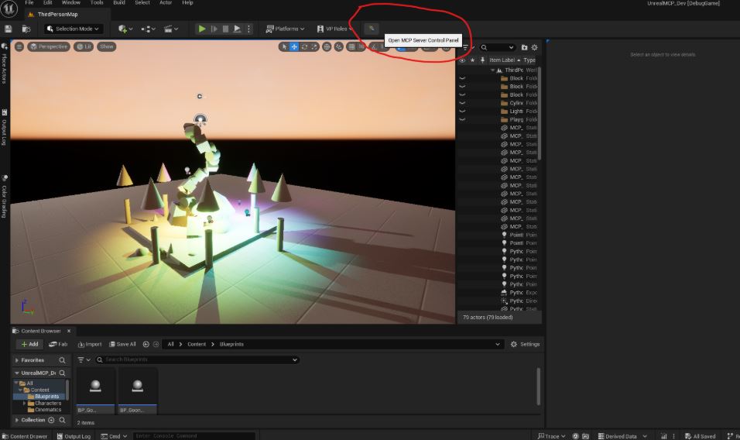Expand the Characters folder in content tree
Image resolution: width=740 pixels, height=440 pixels.
coord(25,403)
